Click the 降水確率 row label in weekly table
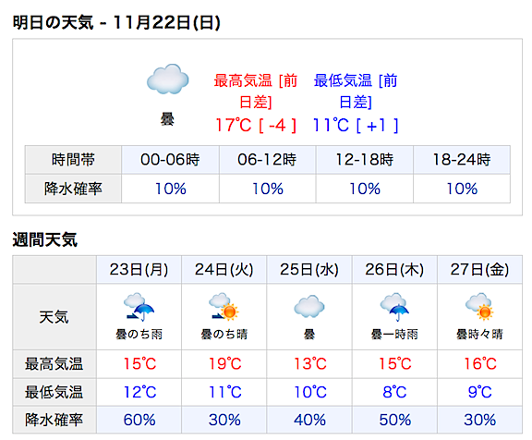Screen dimensions: 532x440 tap(54, 420)
